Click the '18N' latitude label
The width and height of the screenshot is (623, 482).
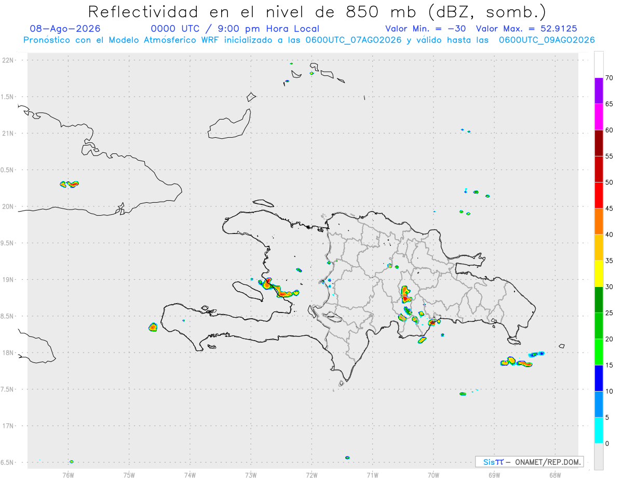click(9, 353)
